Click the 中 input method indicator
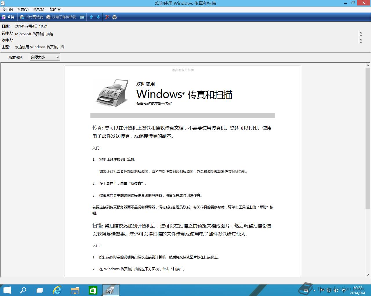The width and height of the screenshot is (371, 296). (x=344, y=291)
